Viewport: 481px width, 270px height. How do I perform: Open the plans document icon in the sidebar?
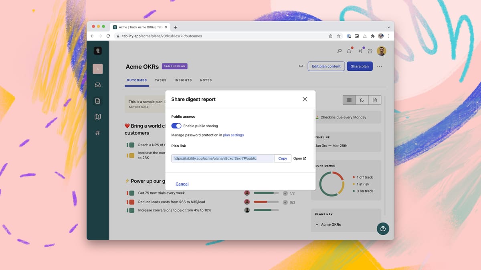[x=97, y=101]
